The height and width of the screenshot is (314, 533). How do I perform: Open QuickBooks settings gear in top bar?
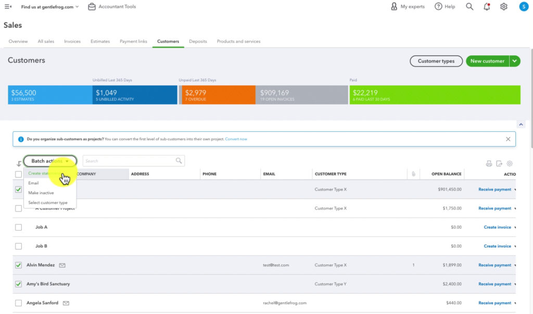click(x=503, y=6)
